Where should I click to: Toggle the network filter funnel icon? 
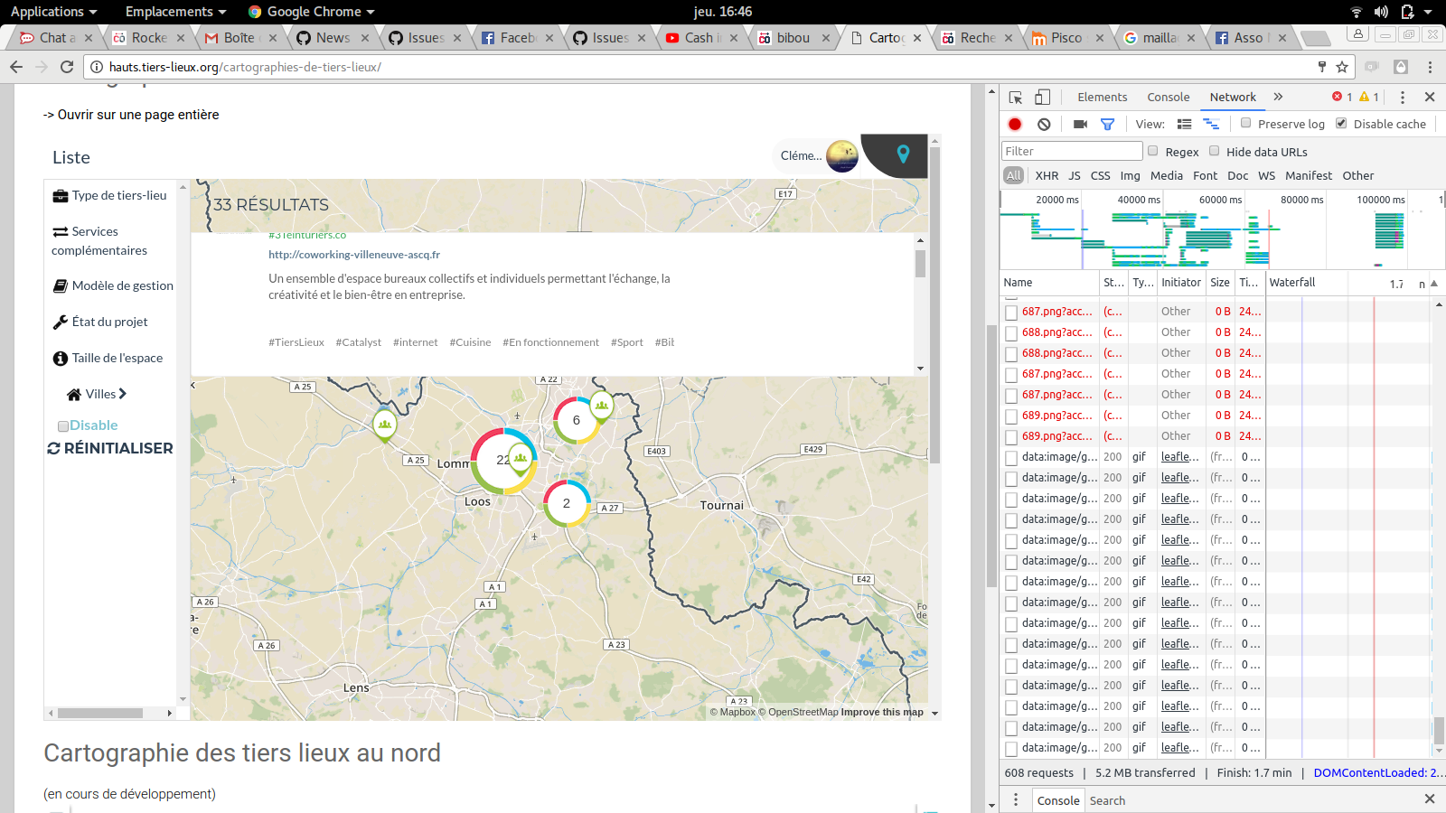tap(1107, 125)
